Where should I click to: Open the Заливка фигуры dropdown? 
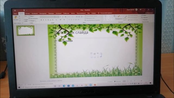click(x=133, y=16)
